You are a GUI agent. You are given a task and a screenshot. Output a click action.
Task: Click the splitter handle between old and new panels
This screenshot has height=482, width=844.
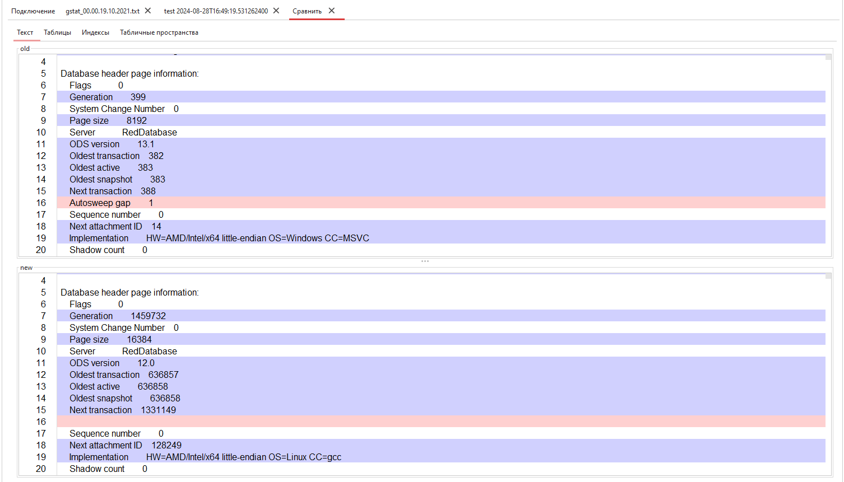click(425, 260)
